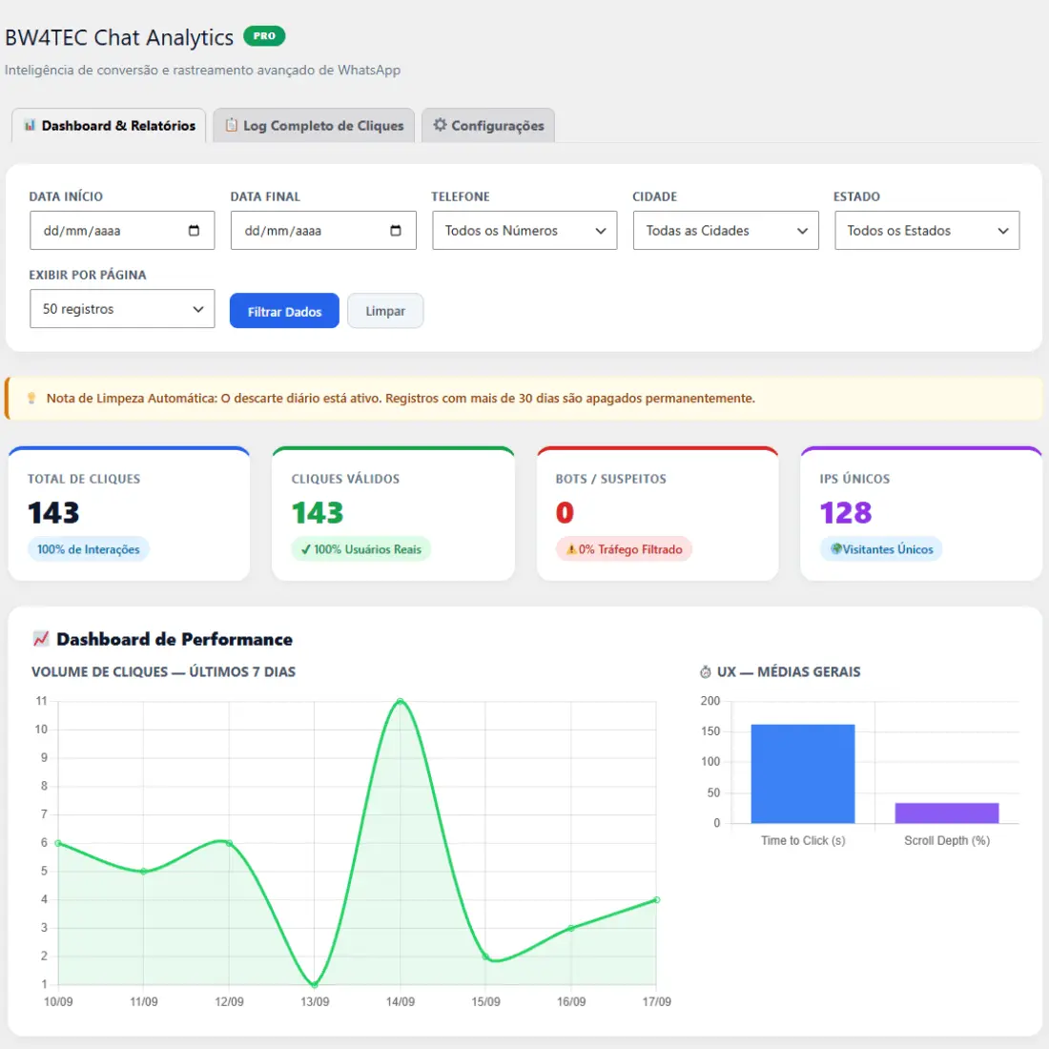Click the '0% Tráfego Filtrado' badge
1049x1049 pixels.
[625, 549]
